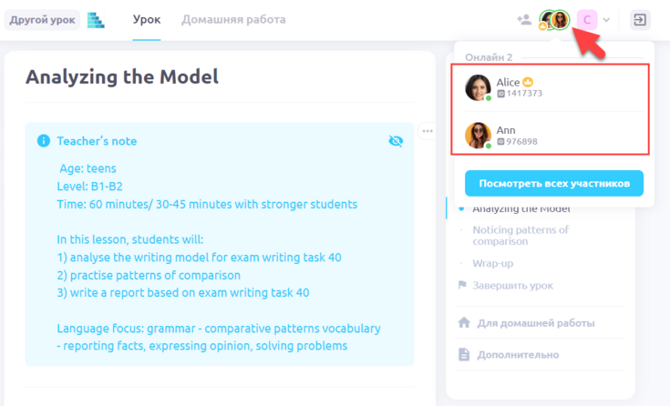Open the three-dots menu beside note
This screenshot has height=406, width=670.
pos(428,131)
